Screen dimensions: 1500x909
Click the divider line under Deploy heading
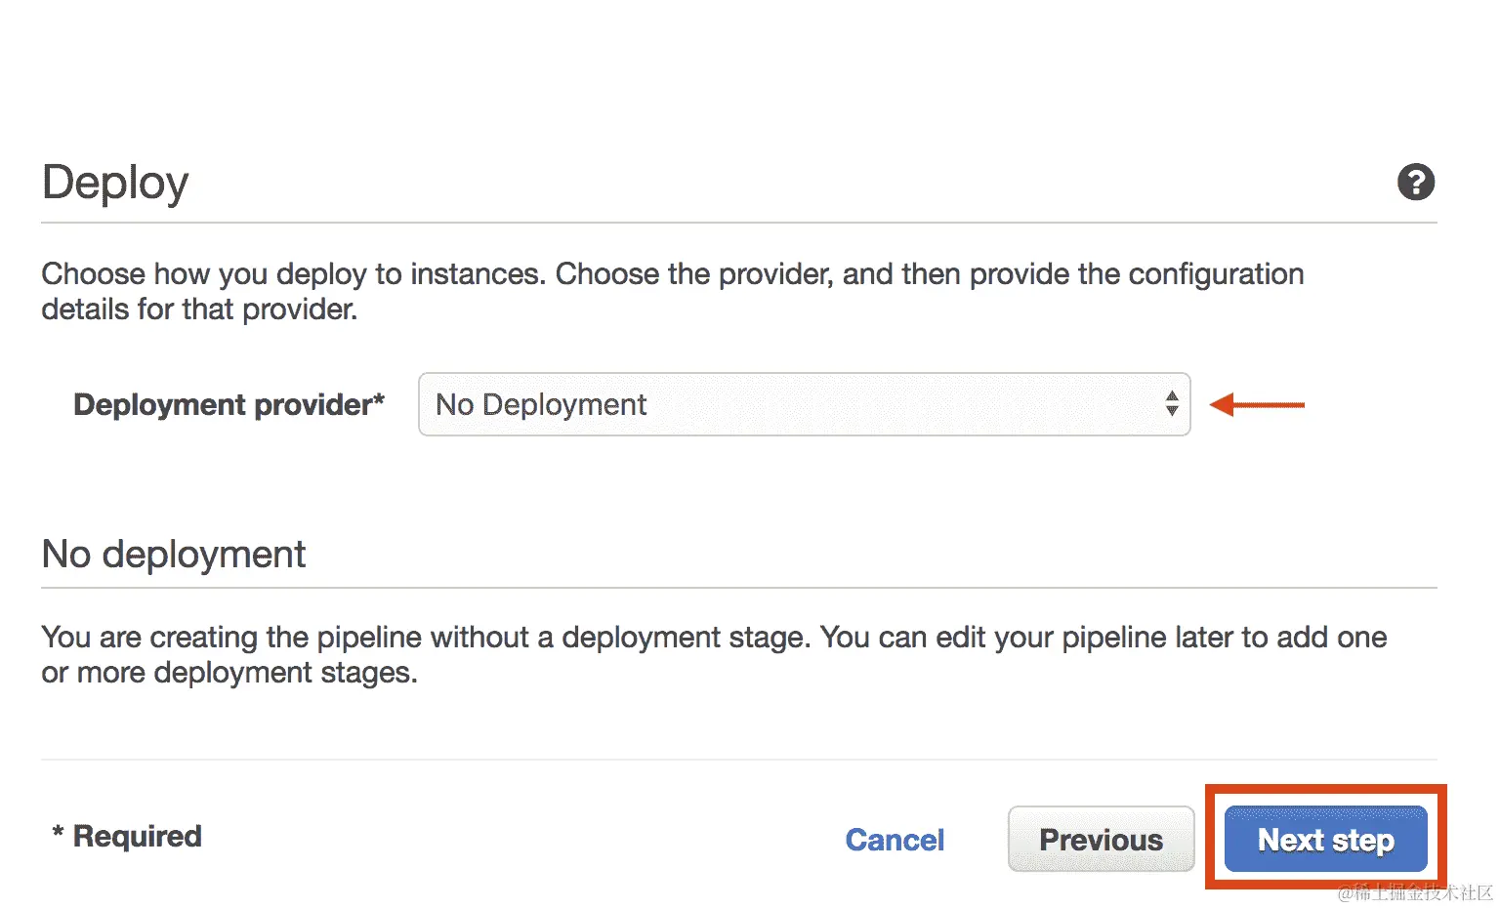coord(738,223)
